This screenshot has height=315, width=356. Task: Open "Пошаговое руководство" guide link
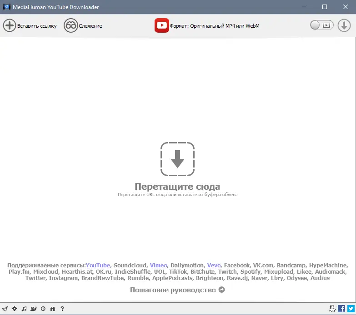click(173, 290)
